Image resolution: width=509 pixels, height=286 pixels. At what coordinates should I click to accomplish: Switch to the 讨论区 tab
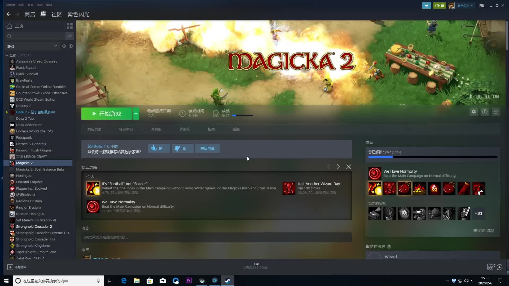(185, 129)
